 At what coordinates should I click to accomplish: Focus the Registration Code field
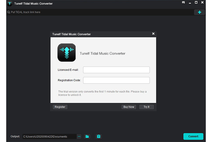coord(116,80)
